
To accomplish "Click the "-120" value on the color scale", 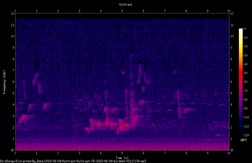I will point(246,135).
